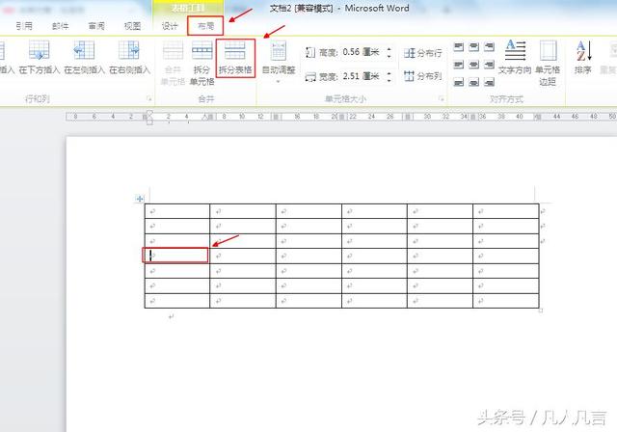Click the first-line indent marker on ruler
The width and height of the screenshot is (617, 432).
point(149,114)
